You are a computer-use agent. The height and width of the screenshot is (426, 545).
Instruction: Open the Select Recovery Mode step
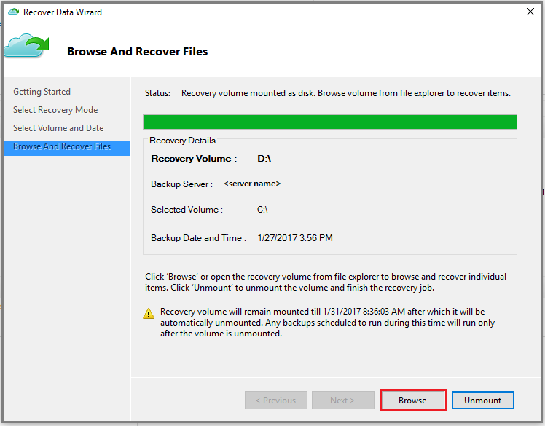(55, 110)
